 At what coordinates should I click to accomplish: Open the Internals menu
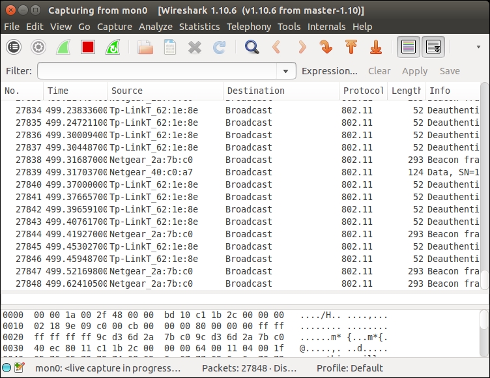click(326, 27)
